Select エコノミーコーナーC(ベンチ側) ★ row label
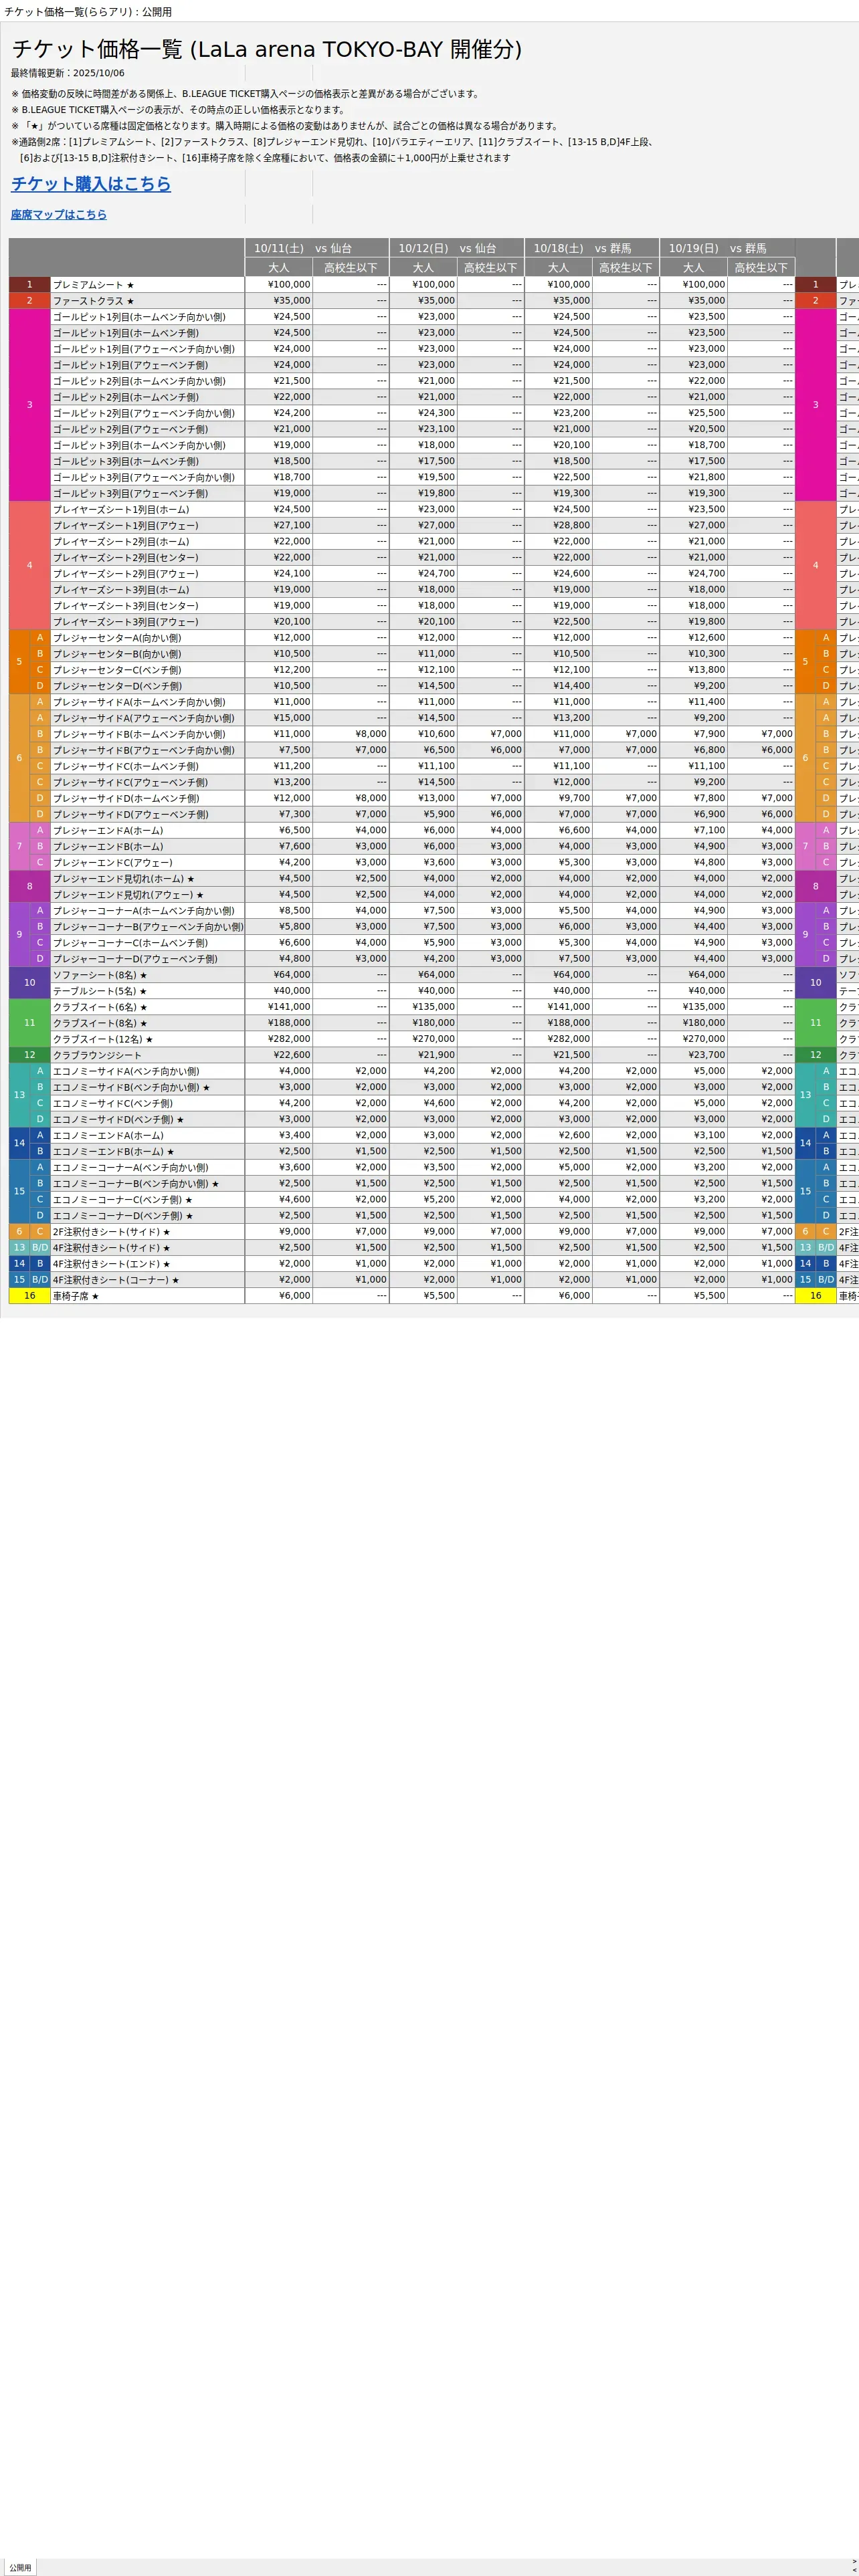859x2576 pixels. pos(147,1199)
